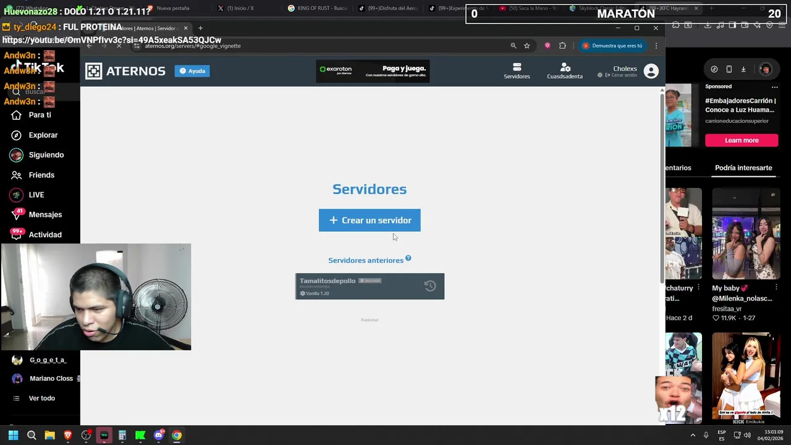The width and height of the screenshot is (791, 445).
Task: Open the browser three-dot menu
Action: tap(656, 46)
